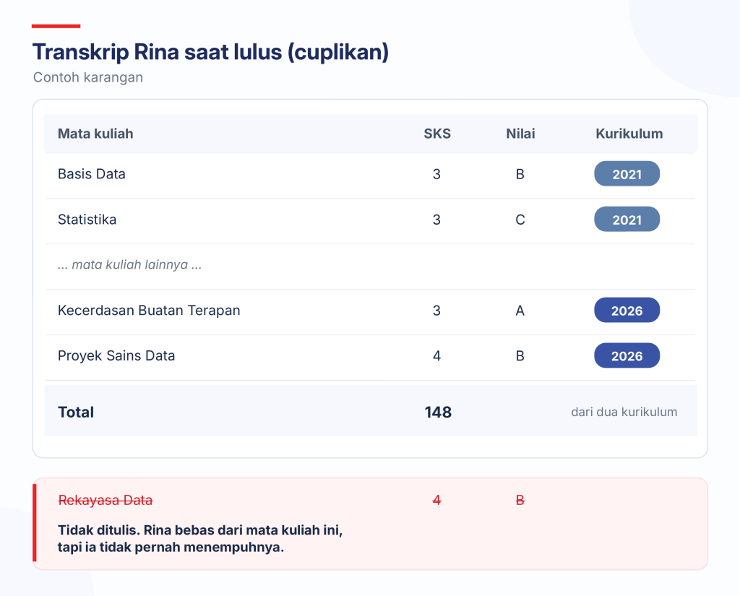Select the 'Proyek Sains Data' course name
The height and width of the screenshot is (596, 740).
click(116, 356)
